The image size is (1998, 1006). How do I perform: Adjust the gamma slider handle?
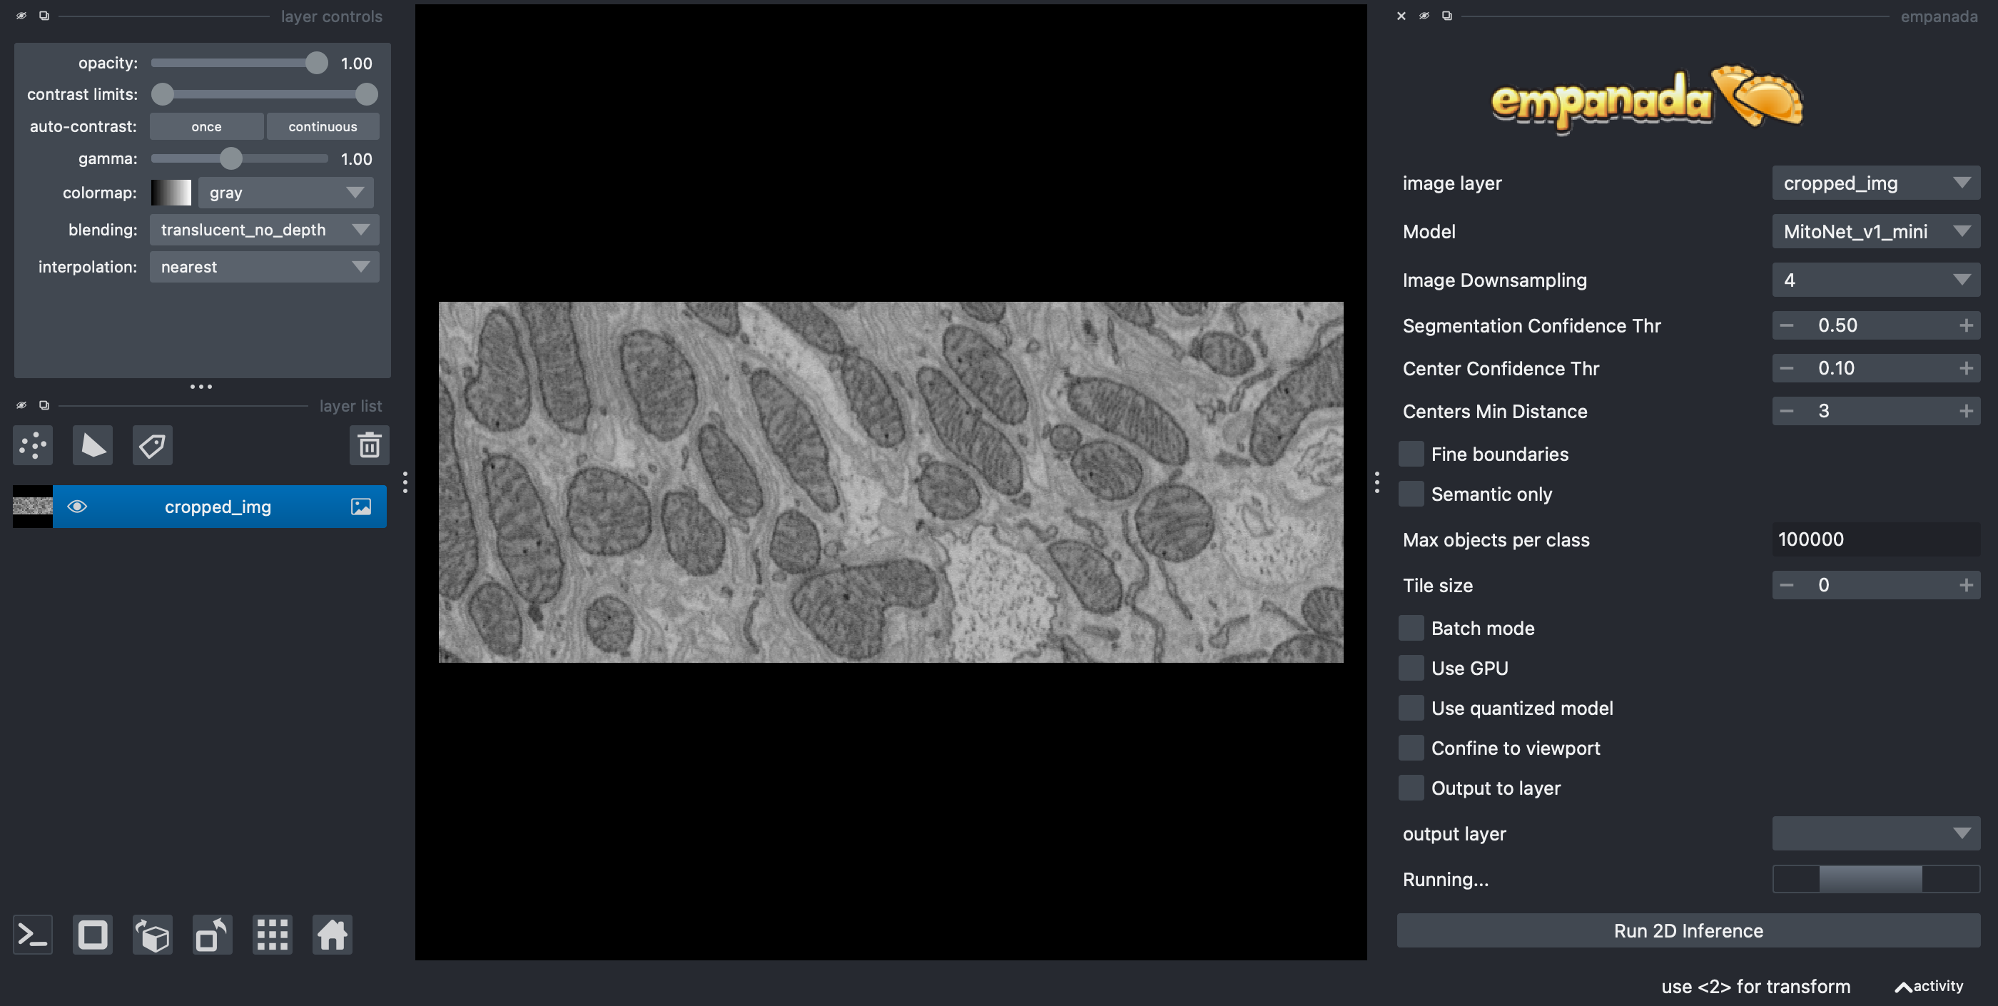(230, 158)
